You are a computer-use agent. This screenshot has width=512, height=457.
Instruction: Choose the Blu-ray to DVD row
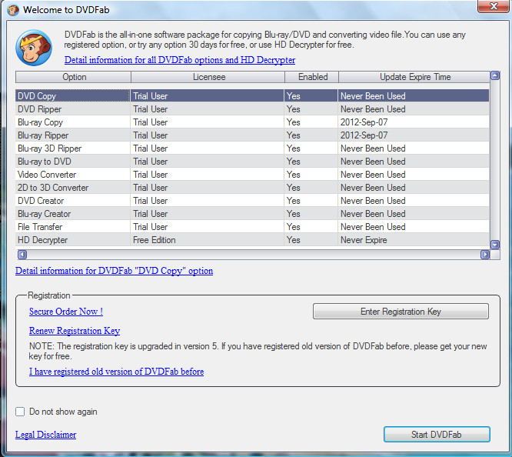click(x=252, y=161)
